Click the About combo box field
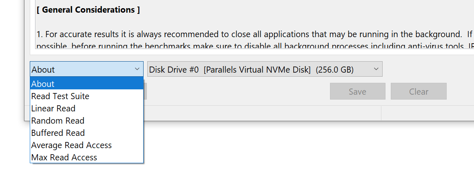Image resolution: width=474 pixels, height=184 pixels. click(86, 69)
